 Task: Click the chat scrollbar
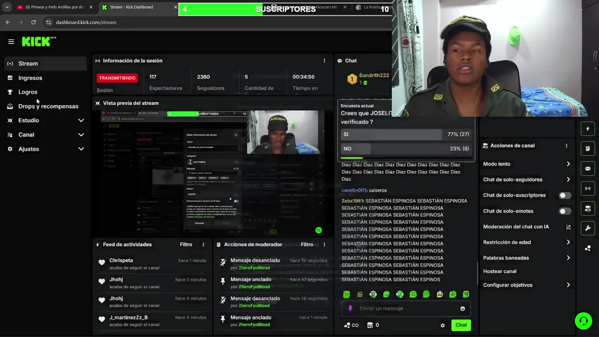point(477,273)
